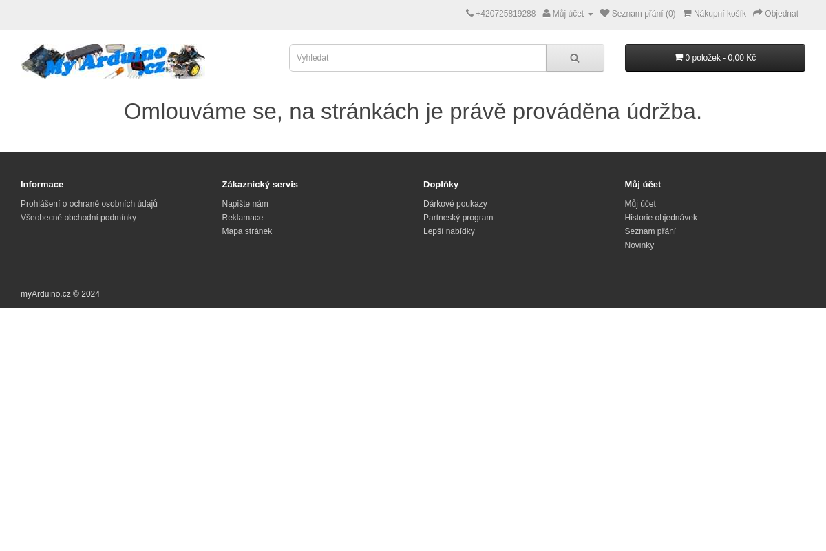The height and width of the screenshot is (551, 826).
Task: Click the myArduino.cz logo image
Action: (113, 61)
